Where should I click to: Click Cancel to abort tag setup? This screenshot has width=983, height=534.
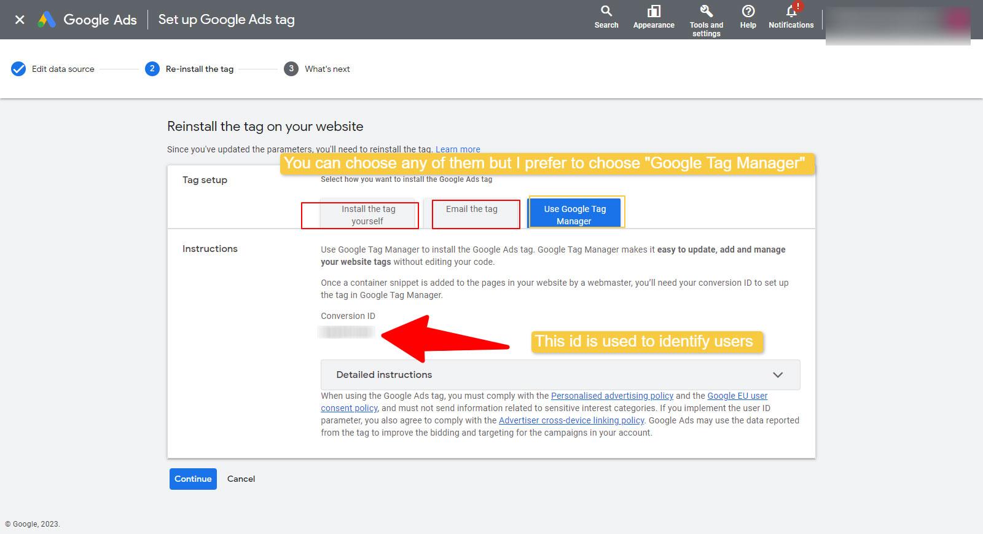(x=241, y=479)
